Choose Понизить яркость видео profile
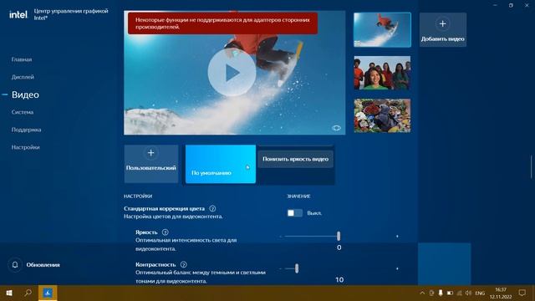Screen dimensions: 535x301 (295, 159)
